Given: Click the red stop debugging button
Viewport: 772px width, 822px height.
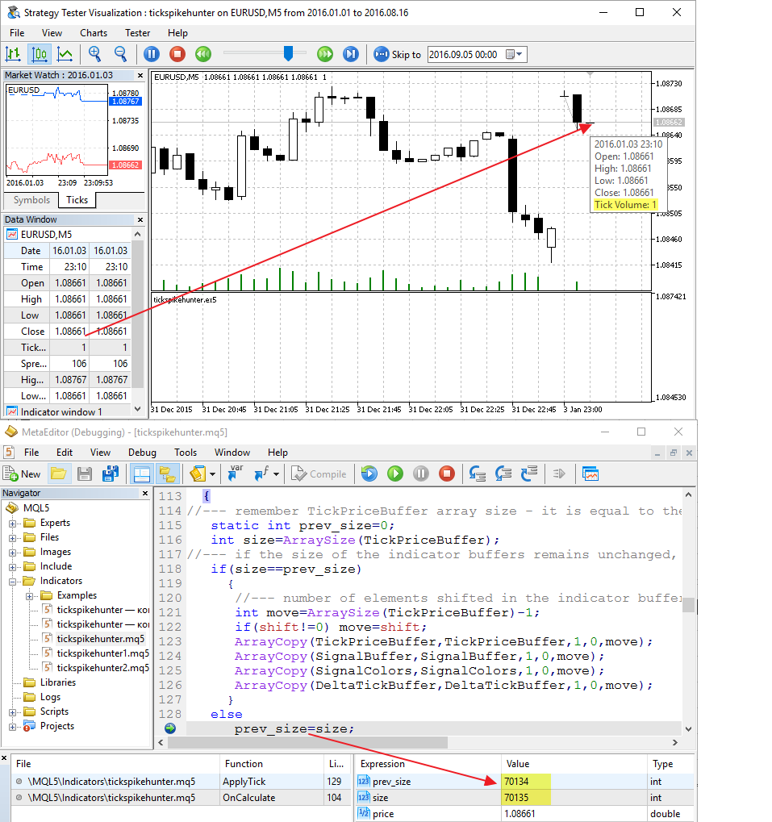Looking at the screenshot, I should [447, 474].
